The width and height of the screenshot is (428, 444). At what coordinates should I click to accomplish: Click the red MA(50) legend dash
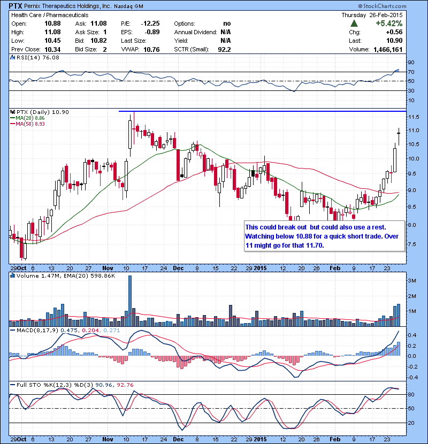click(12, 124)
